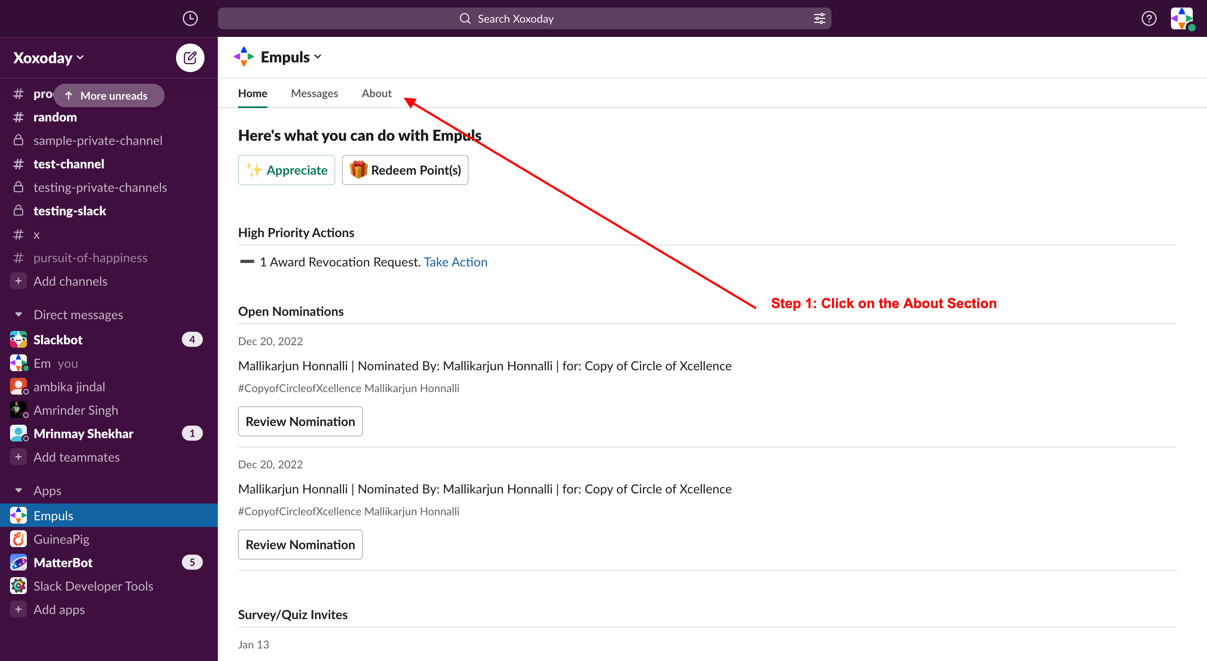1207x661 pixels.
Task: Click the hash icon of random
Action: [18, 117]
